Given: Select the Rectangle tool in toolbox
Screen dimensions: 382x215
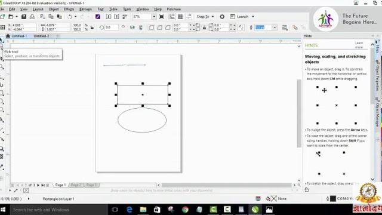Looking at the screenshot, I should (x=2, y=93).
